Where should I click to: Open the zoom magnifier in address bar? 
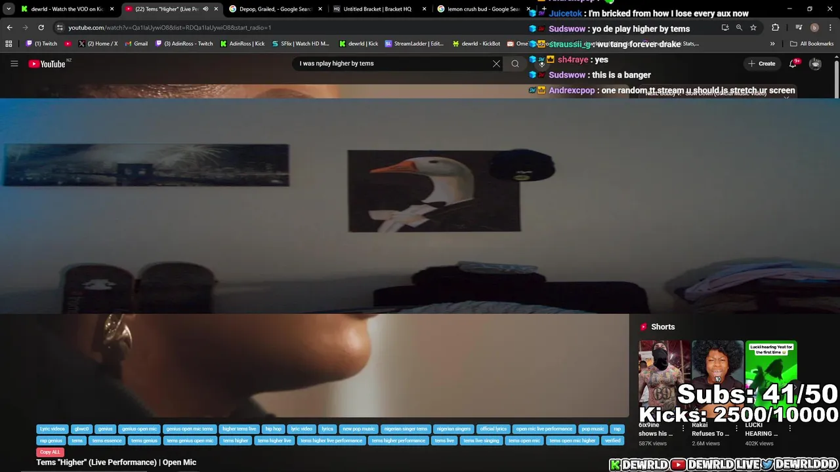(739, 28)
